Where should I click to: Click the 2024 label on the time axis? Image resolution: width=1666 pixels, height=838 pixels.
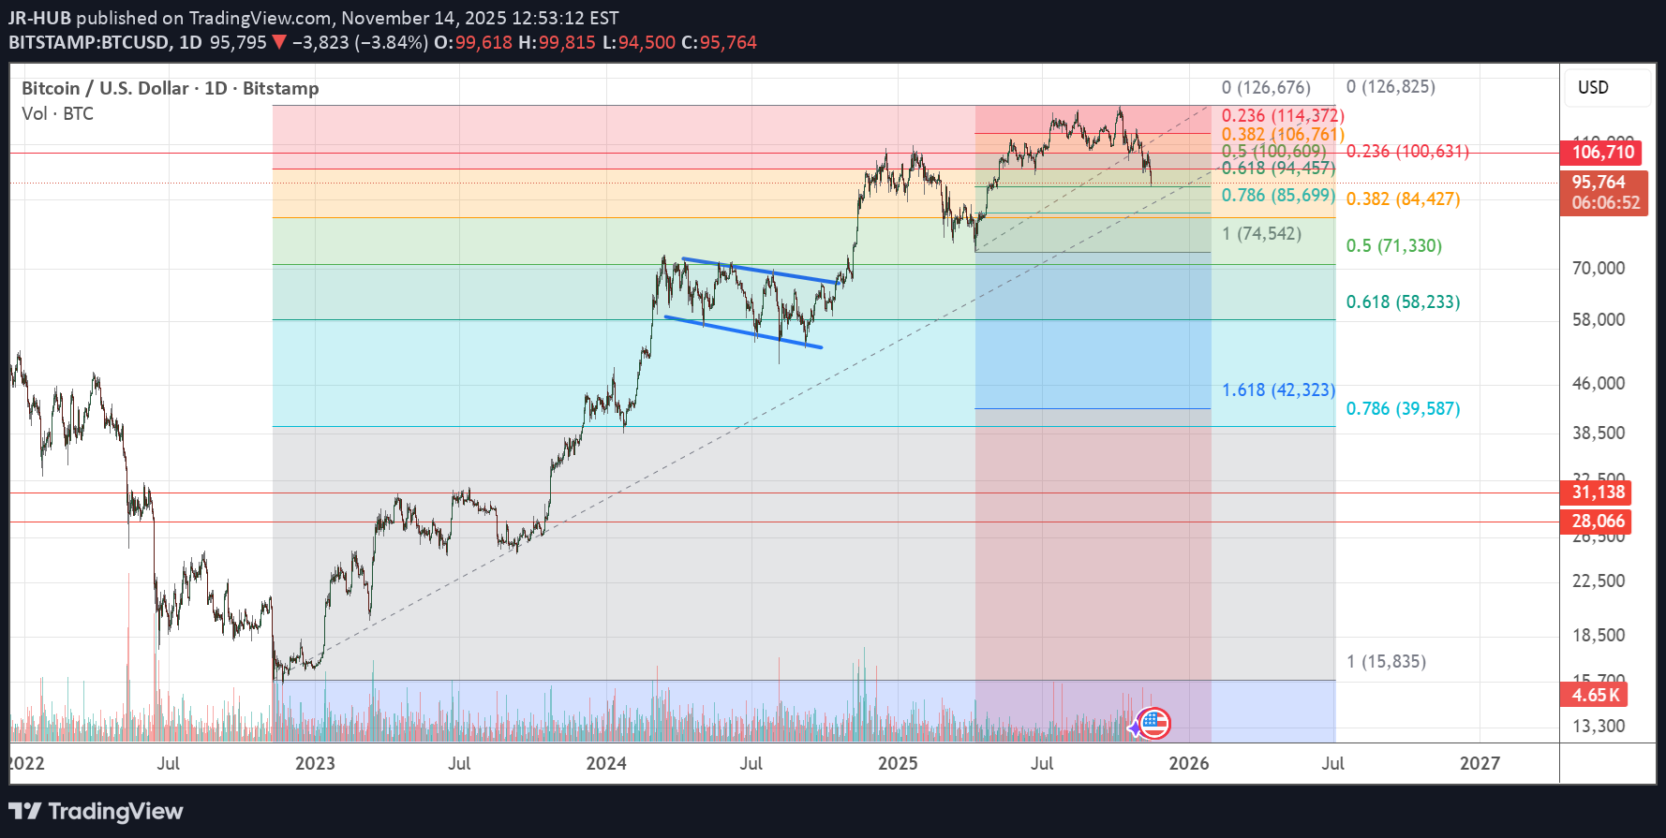[x=606, y=763]
